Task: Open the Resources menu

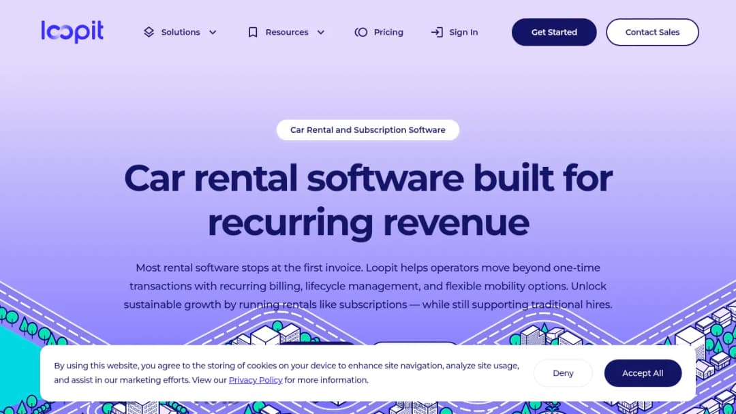Action: tap(286, 32)
